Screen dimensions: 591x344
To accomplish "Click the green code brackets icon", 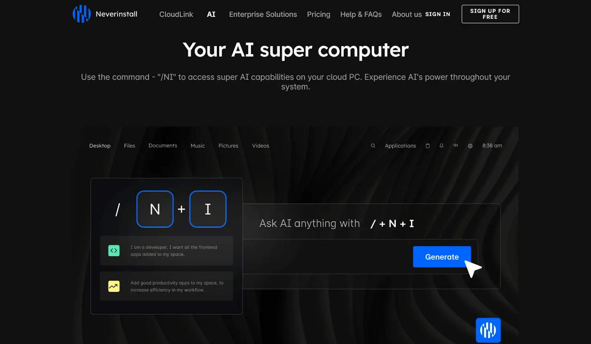I will point(114,251).
